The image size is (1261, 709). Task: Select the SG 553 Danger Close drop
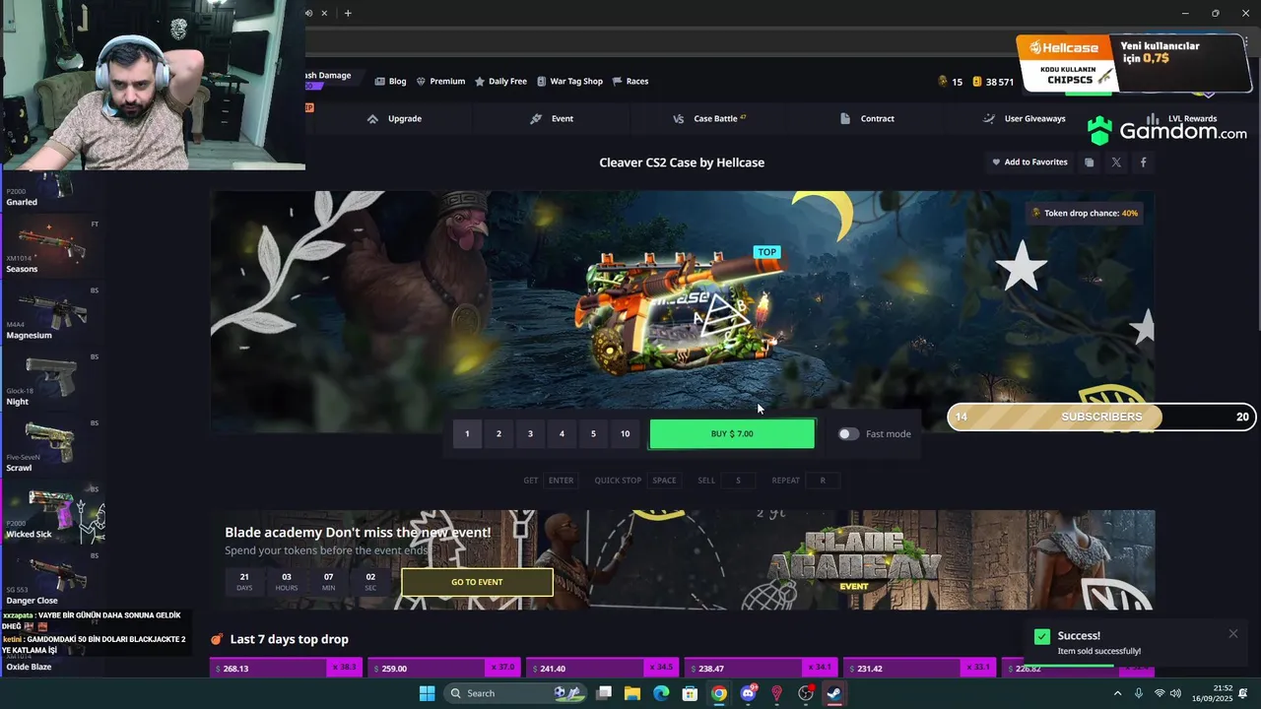coord(52,580)
